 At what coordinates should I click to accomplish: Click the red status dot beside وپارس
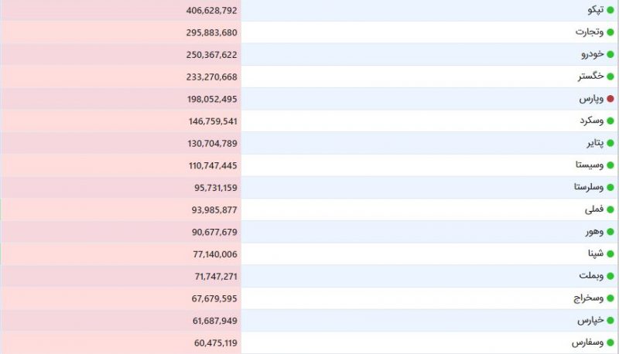tap(610, 99)
